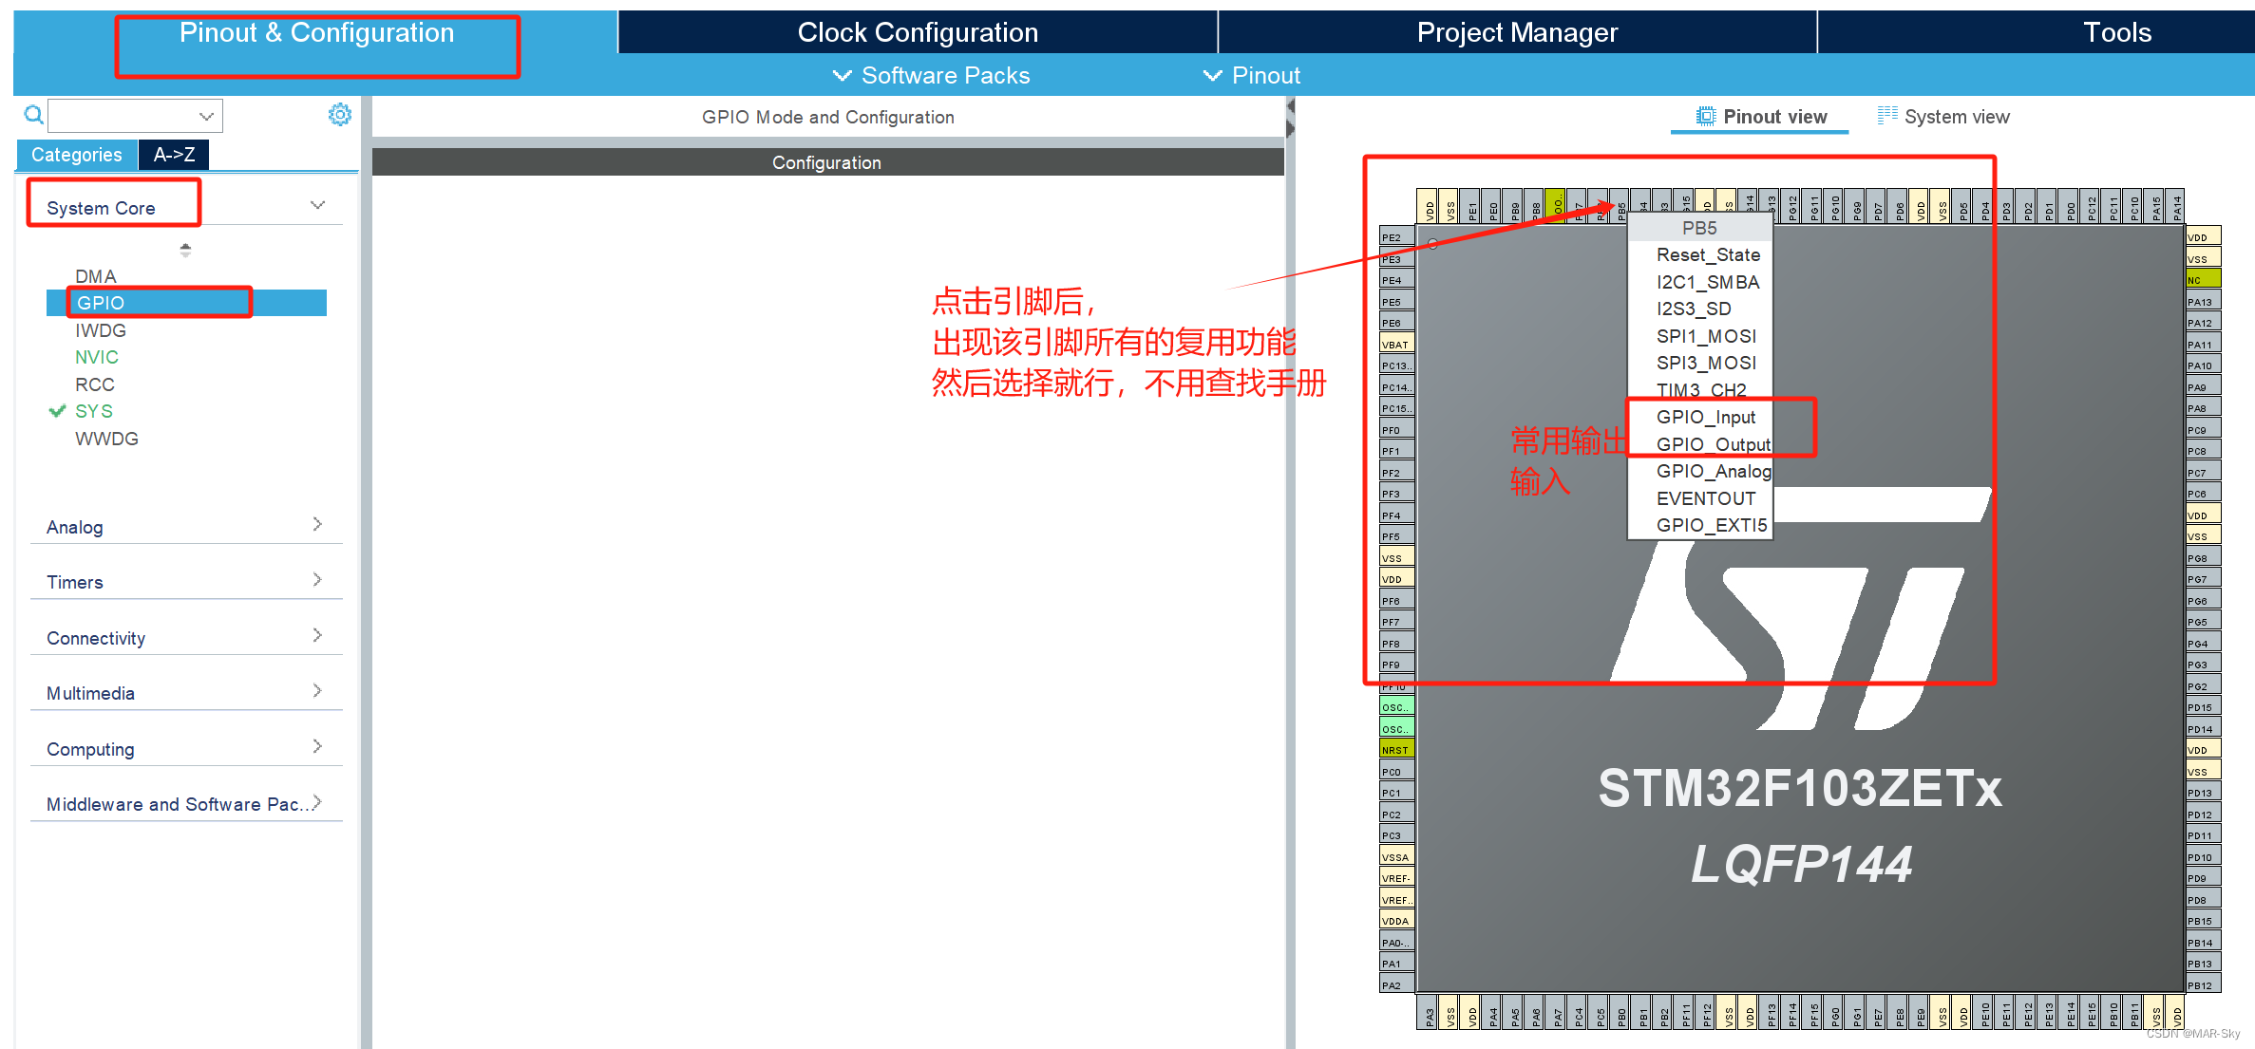Open the search combo box dropdown
The height and width of the screenshot is (1049, 2255).
(x=205, y=116)
